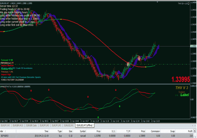Click the THV V 3 label
The width and height of the screenshot is (197, 138).
182,88
